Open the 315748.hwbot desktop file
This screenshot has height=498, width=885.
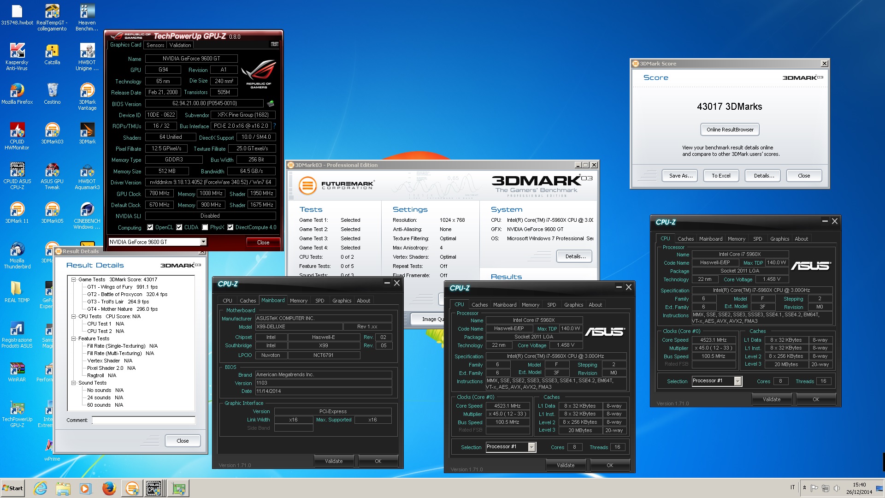(x=17, y=14)
